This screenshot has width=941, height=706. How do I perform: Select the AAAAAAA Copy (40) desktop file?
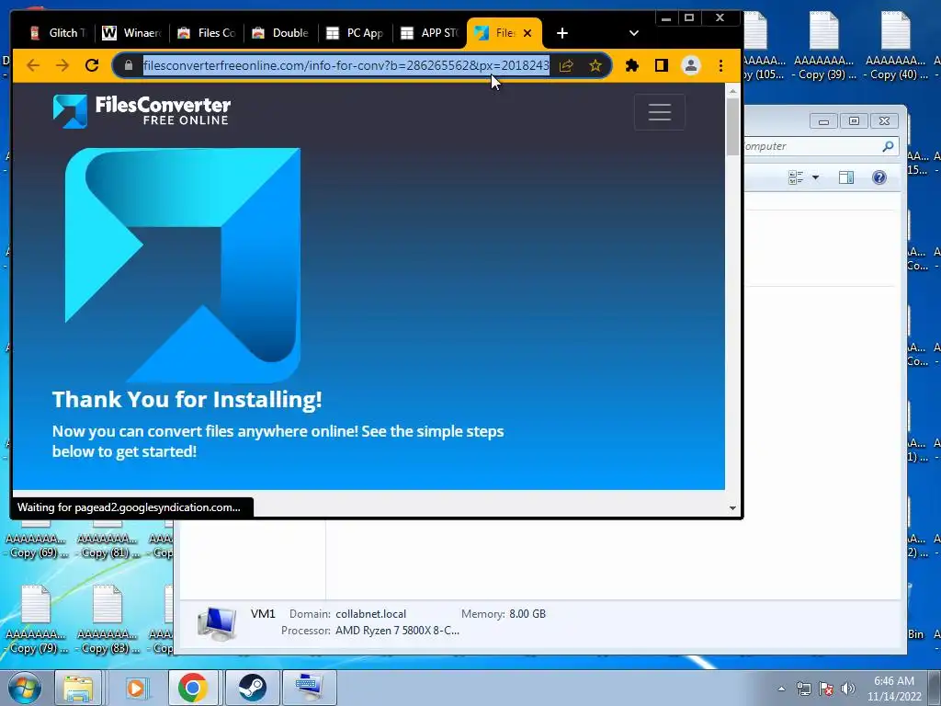click(x=896, y=47)
